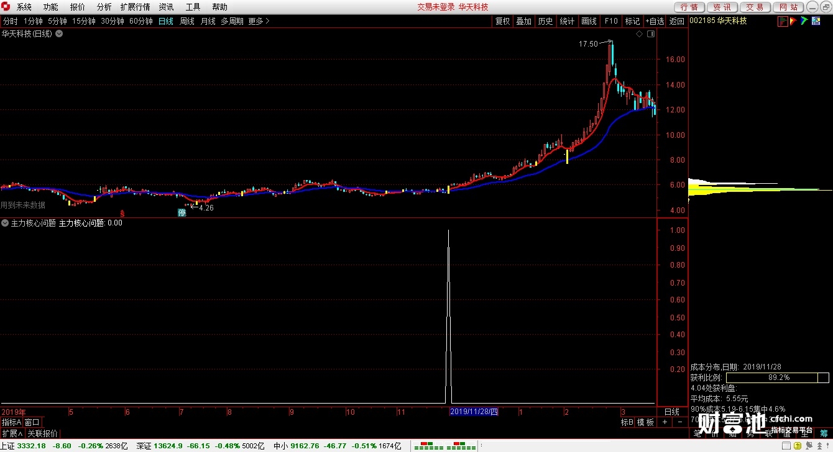This screenshot has height=452, width=833.
Task: Open the 系统 menu
Action: pos(24,7)
